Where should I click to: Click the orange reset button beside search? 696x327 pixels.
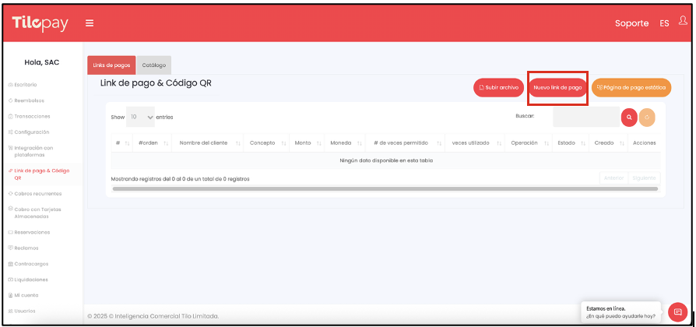click(x=647, y=118)
